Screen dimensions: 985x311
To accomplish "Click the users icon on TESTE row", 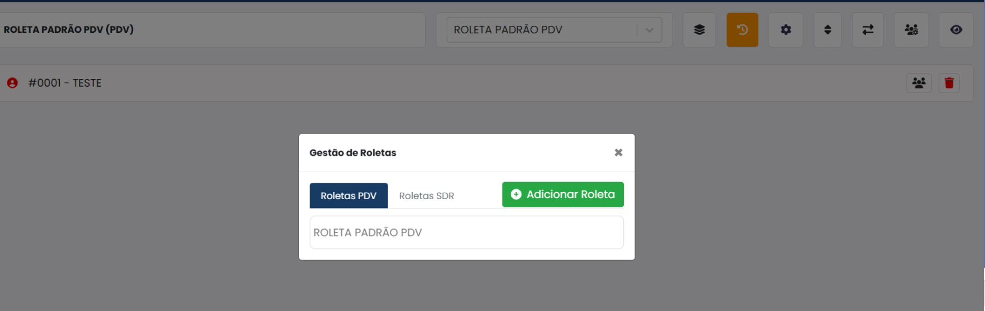I will pos(919,83).
